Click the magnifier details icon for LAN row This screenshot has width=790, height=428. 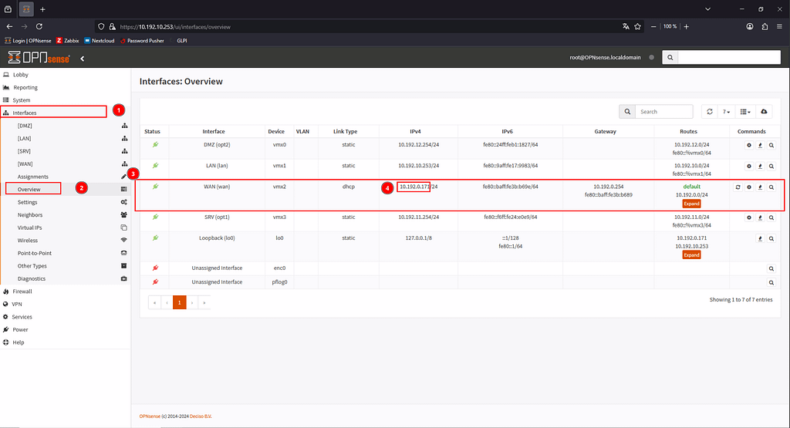771,166
